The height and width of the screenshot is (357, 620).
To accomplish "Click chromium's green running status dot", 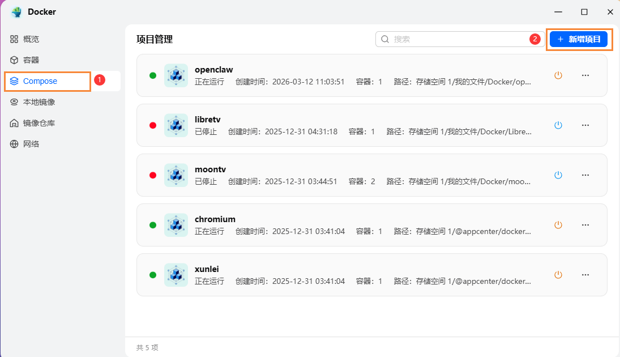I will coord(153,225).
